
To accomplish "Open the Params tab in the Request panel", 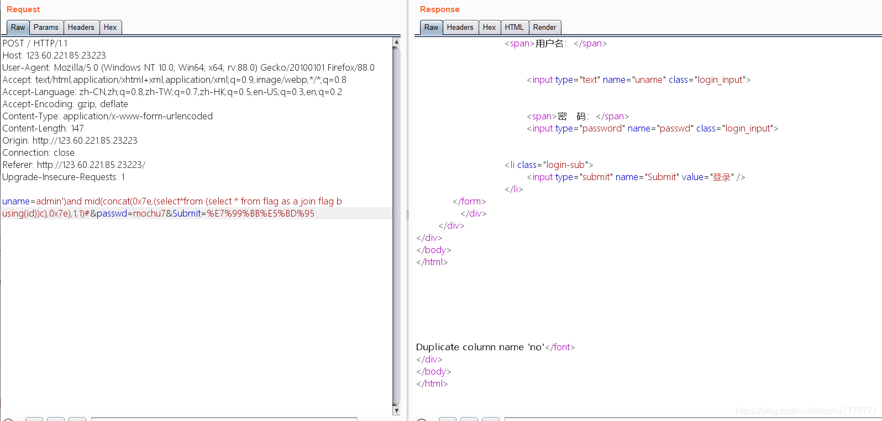I will (x=46, y=27).
